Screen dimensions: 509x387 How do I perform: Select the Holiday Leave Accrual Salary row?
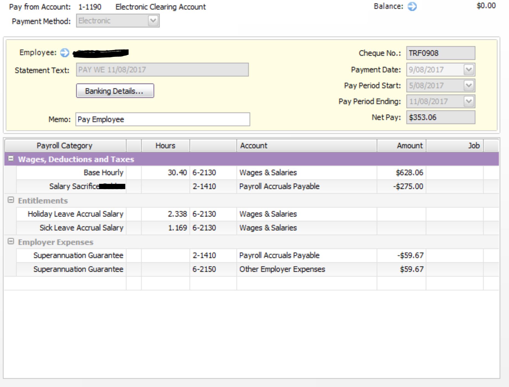[x=75, y=214]
